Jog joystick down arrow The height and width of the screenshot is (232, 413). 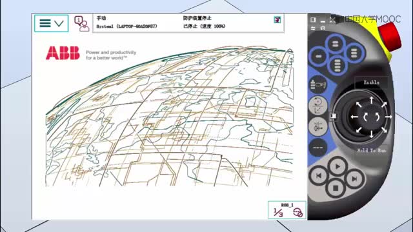point(372,134)
